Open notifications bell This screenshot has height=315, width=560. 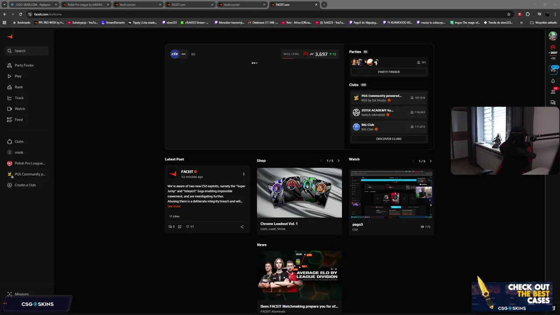pos(553,81)
